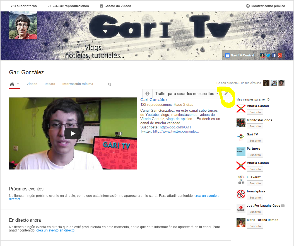Open the channel search magnifier icon
The width and height of the screenshot is (294, 246).
[x=110, y=84]
